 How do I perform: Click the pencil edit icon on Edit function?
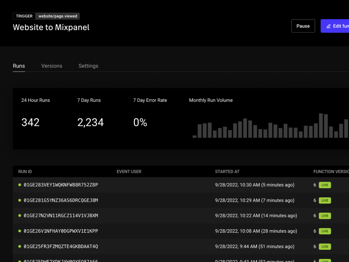click(329, 26)
